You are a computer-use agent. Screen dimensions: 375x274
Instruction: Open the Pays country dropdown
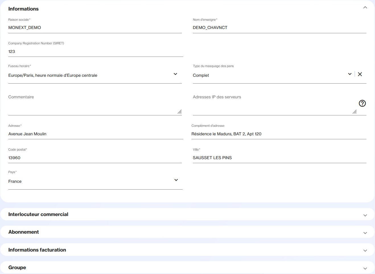tap(176, 180)
